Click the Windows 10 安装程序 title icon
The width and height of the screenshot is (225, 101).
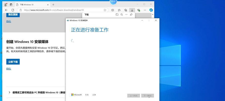[x=68, y=20]
